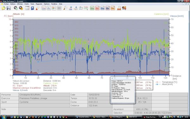Open the Rapports menu
Viewport: 190px width, 119px height.
[x=39, y=4]
